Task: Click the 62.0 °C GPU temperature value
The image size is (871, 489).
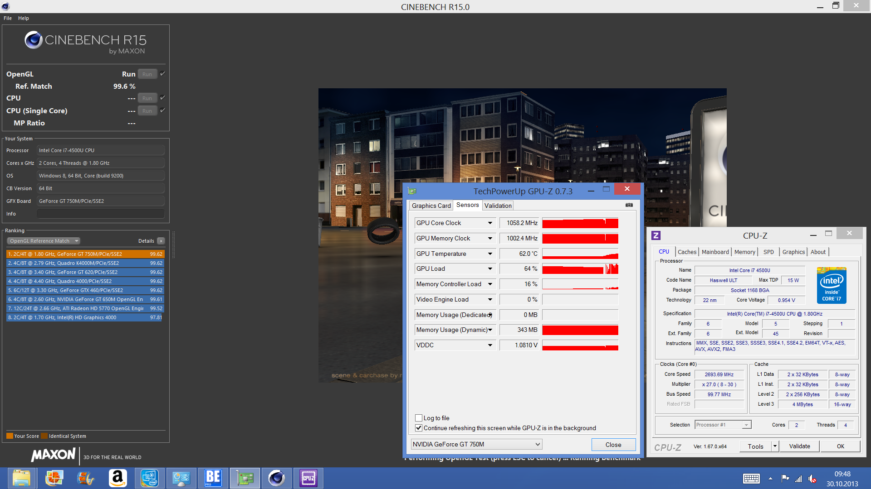Action: 519,254
